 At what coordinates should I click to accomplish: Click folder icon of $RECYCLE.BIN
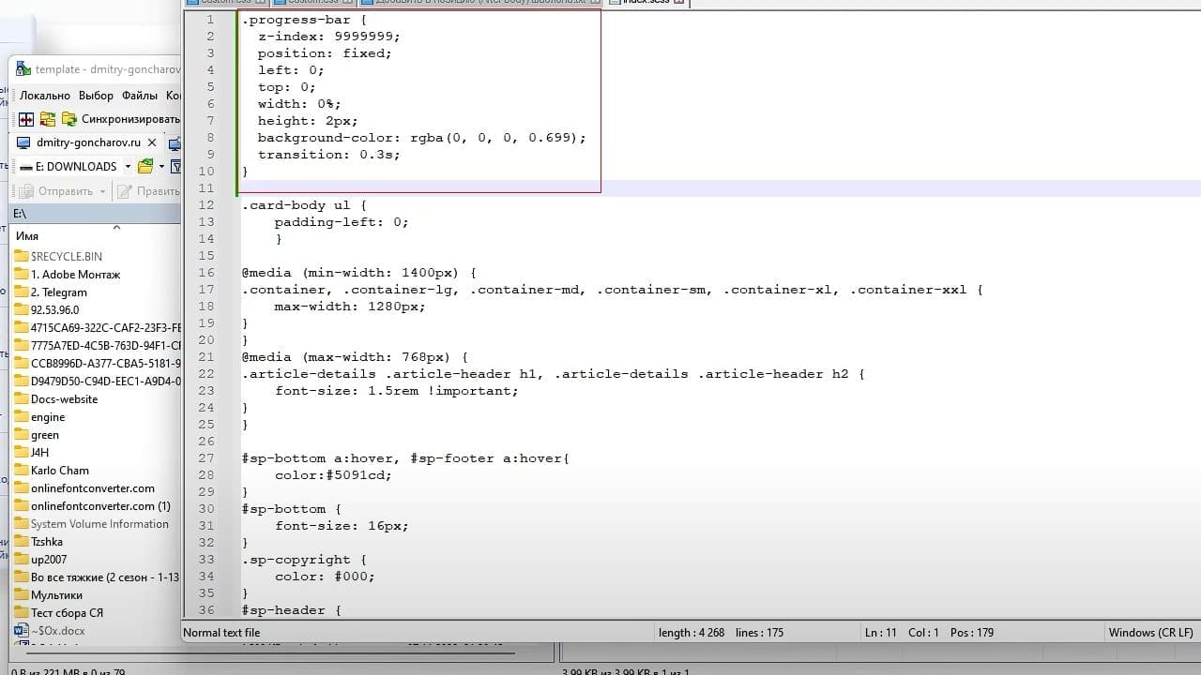pyautogui.click(x=22, y=256)
